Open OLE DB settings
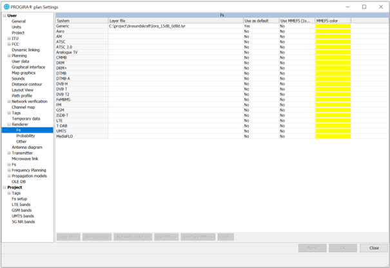Screen dimensions: 390x268 tap(19, 182)
